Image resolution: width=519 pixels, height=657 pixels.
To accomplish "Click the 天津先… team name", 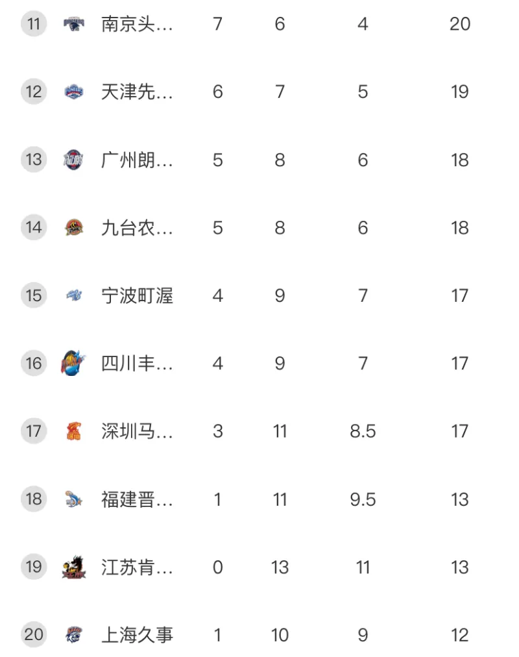I will pyautogui.click(x=137, y=92).
